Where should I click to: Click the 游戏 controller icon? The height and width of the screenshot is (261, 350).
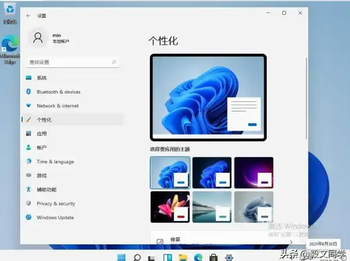tap(29, 175)
